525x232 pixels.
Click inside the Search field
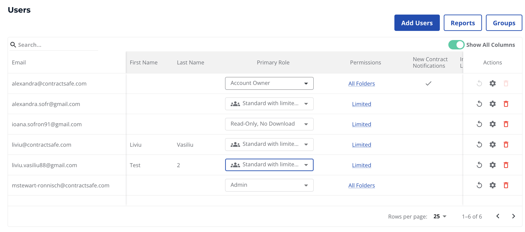click(x=51, y=45)
